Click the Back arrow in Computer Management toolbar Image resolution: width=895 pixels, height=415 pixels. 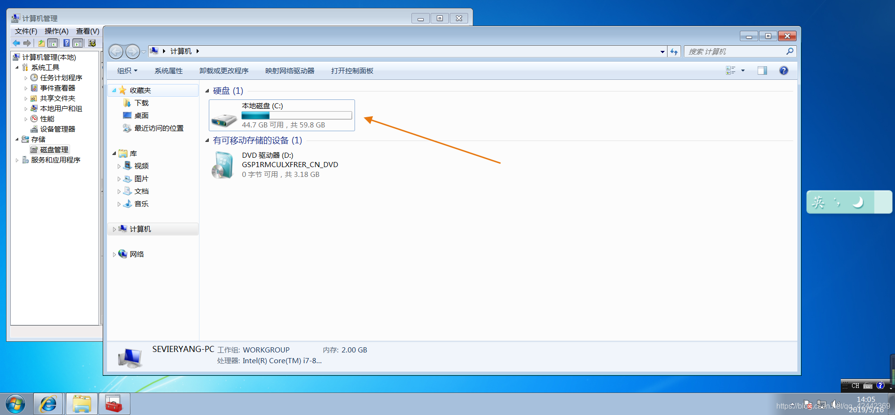click(16, 43)
